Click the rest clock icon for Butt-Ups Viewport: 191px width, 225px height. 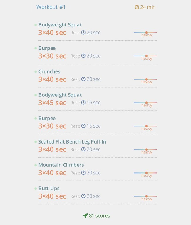(83, 196)
